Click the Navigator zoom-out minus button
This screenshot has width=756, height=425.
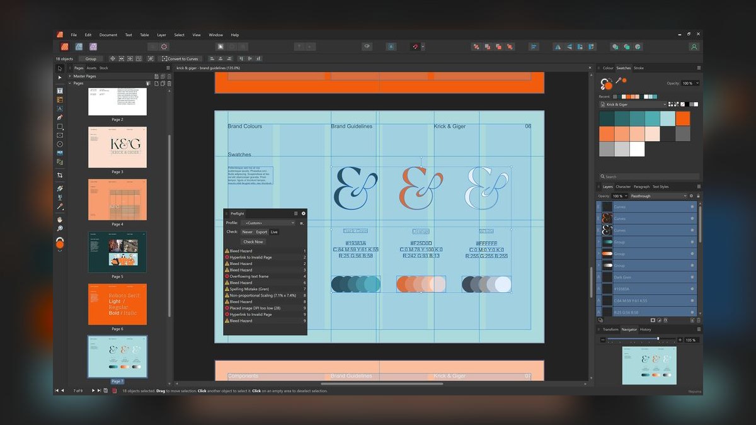tap(603, 340)
